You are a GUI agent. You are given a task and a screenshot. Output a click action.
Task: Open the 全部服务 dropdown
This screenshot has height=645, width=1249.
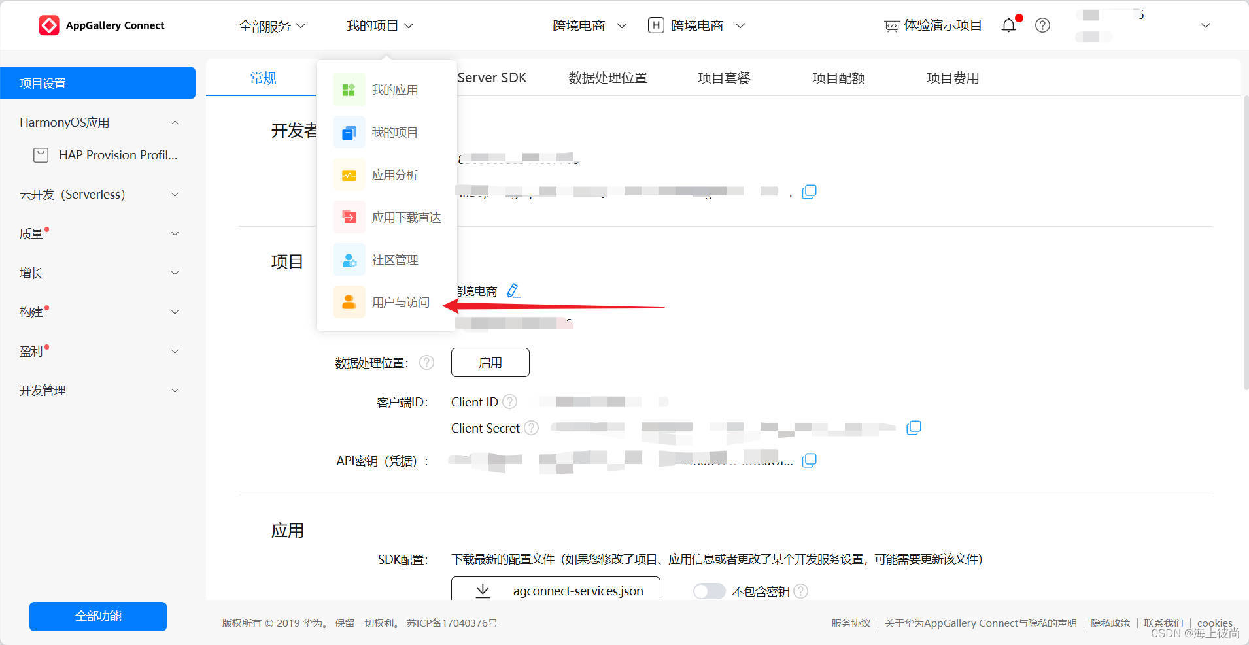tap(272, 25)
